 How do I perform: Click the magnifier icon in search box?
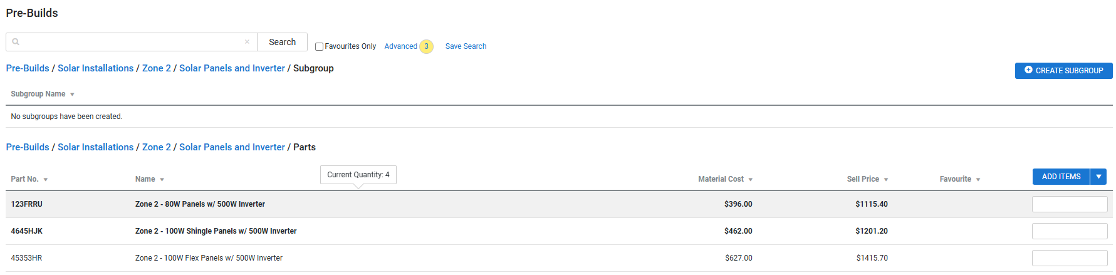pos(16,42)
